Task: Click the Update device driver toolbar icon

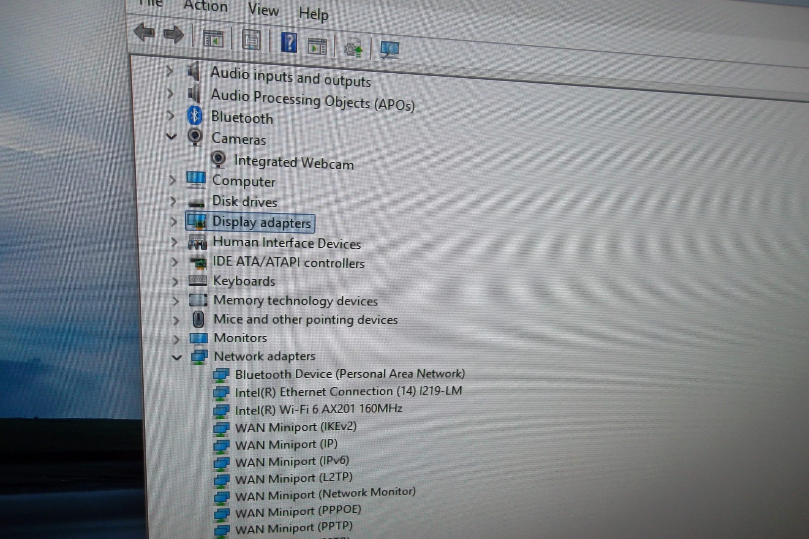Action: (x=353, y=49)
